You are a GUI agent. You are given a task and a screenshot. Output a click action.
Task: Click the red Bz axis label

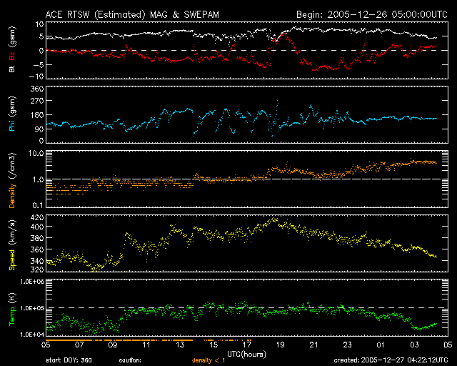[x=12, y=54]
